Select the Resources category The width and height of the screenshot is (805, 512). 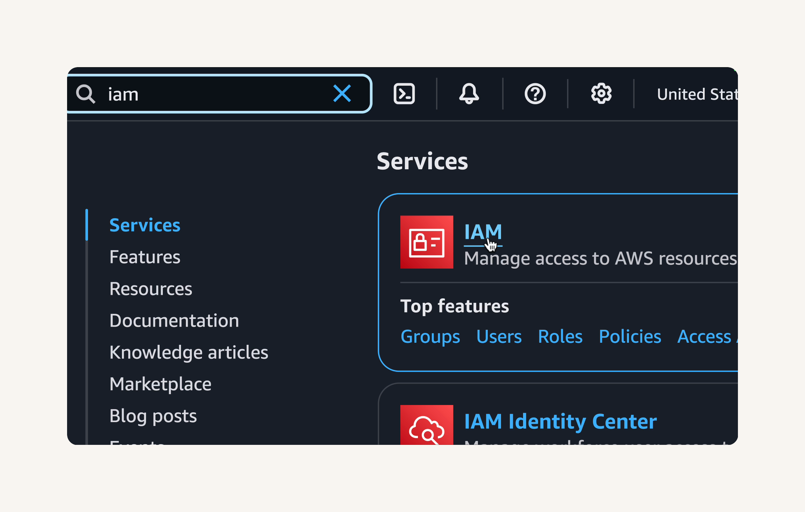(151, 289)
